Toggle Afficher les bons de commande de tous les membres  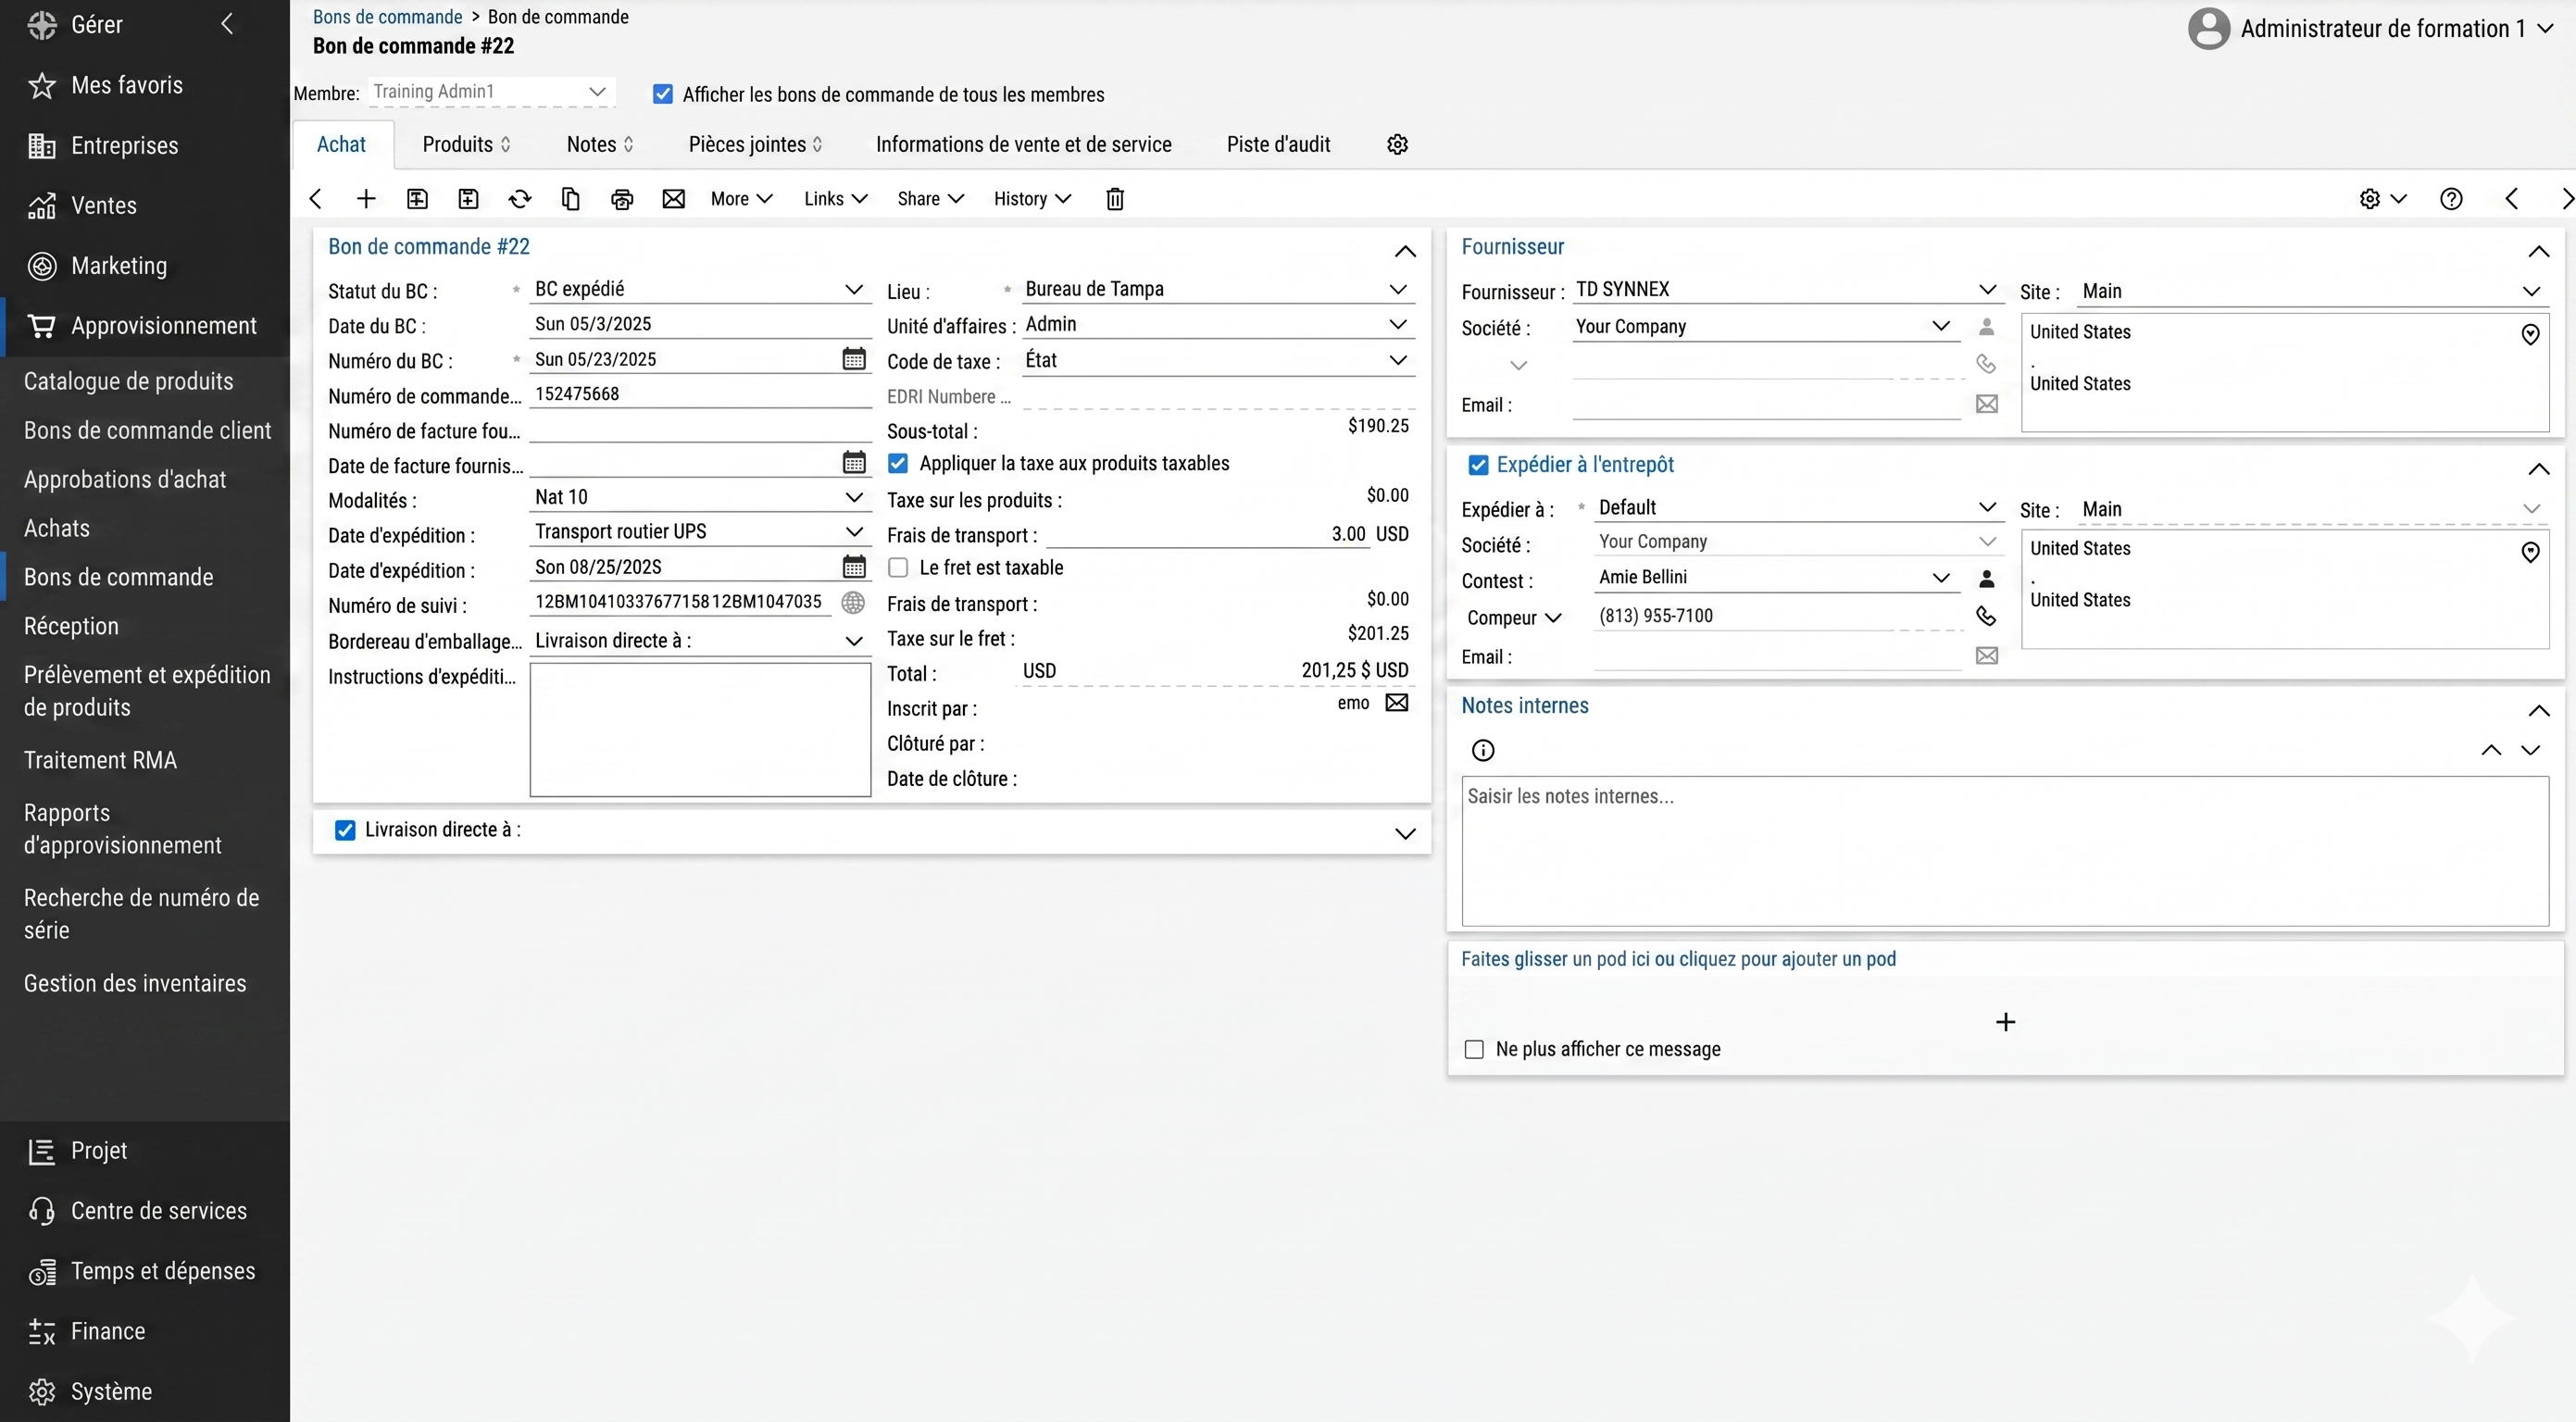pyautogui.click(x=663, y=94)
